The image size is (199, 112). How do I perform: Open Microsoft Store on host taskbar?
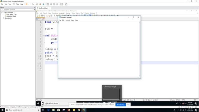tap(58, 110)
